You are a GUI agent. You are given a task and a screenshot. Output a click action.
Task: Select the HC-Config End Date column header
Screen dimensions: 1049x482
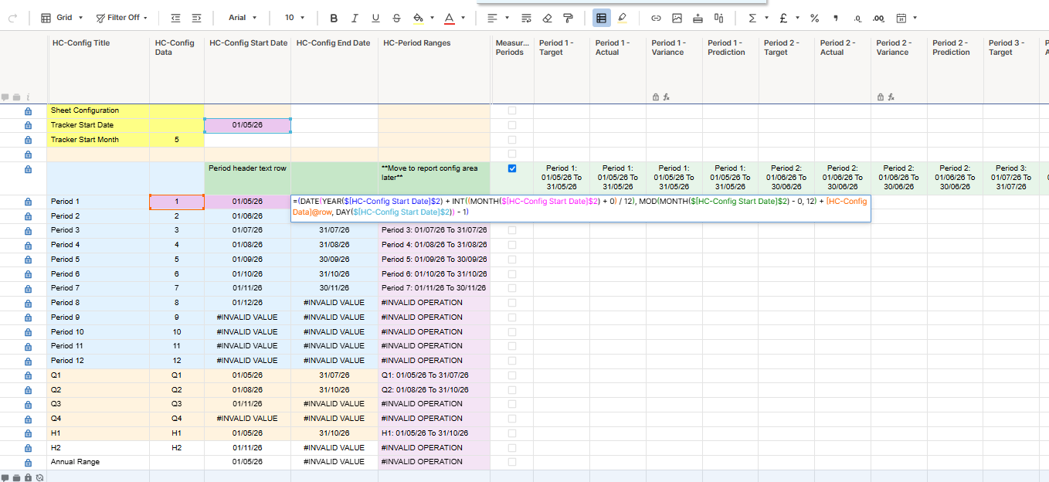coord(334,68)
